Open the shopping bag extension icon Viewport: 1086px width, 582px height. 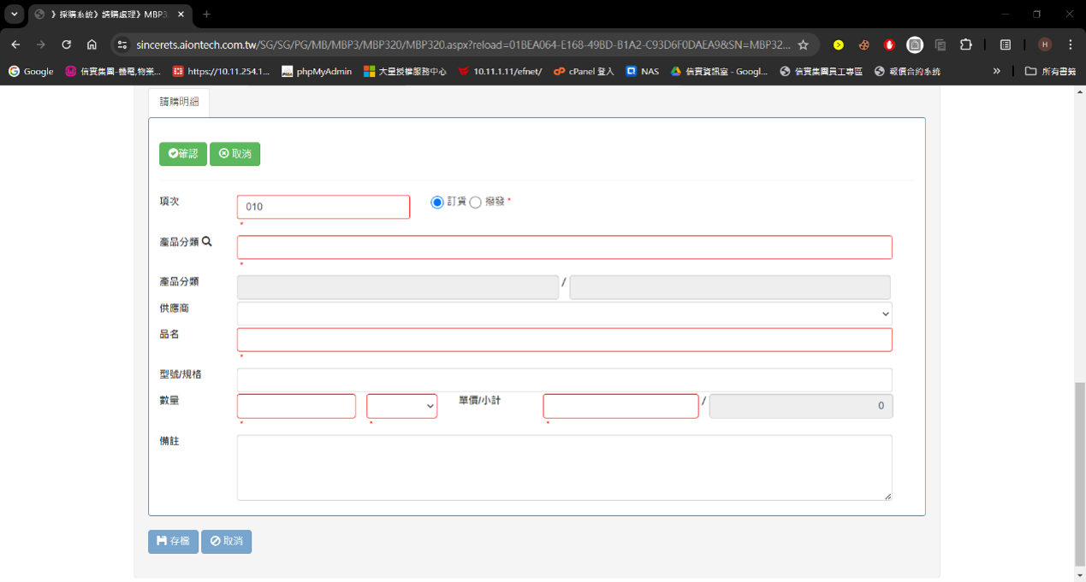915,44
